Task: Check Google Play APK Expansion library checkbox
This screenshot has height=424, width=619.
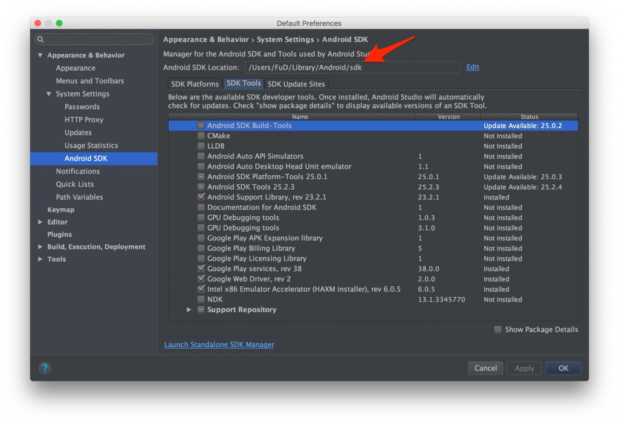Action: pos(201,238)
